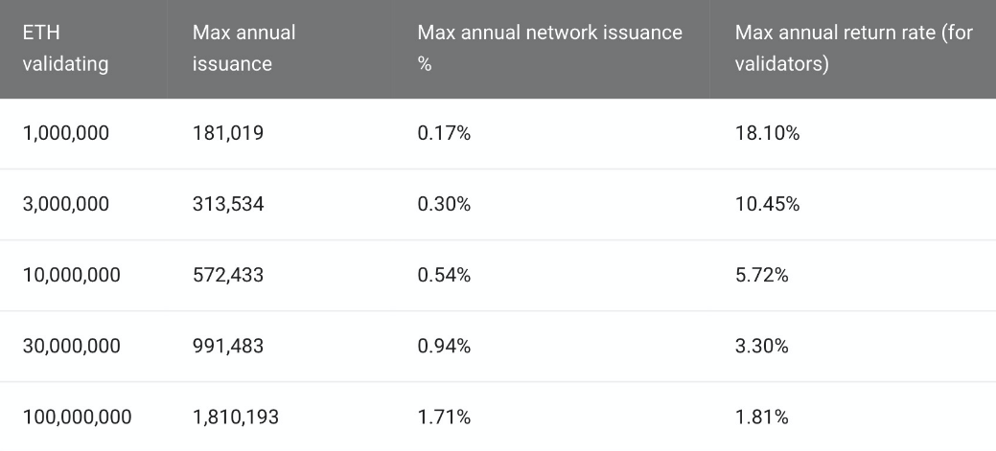The height and width of the screenshot is (451, 996).
Task: Click the ETH validating column header
Action: (x=65, y=48)
